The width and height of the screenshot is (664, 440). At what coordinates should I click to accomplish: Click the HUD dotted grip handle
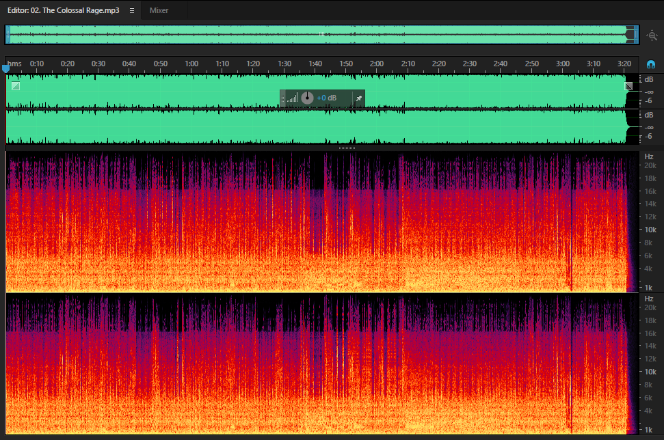(282, 98)
